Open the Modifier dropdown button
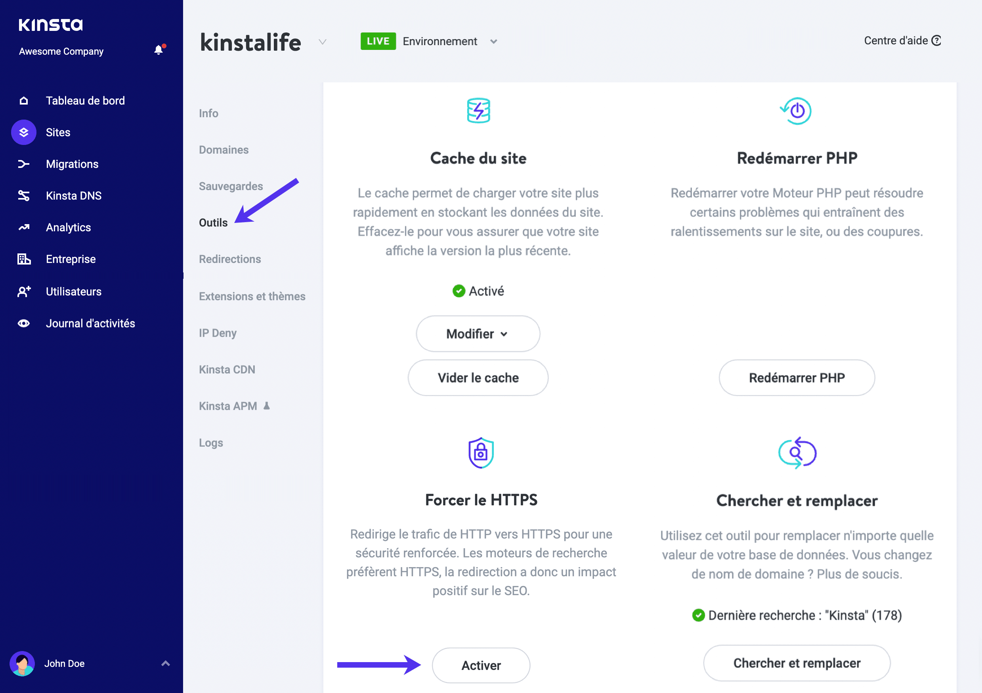This screenshot has width=982, height=693. (478, 333)
